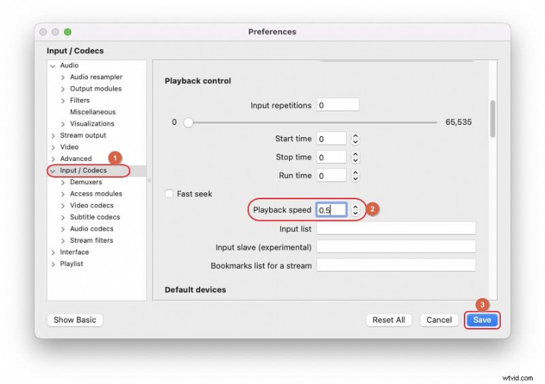Click the Run time field

click(331, 175)
